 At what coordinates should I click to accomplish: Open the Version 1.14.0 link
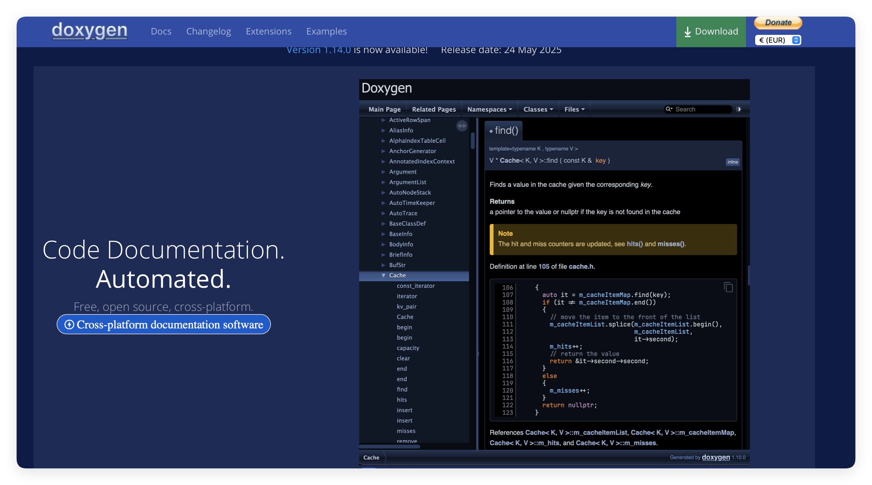[x=318, y=50]
